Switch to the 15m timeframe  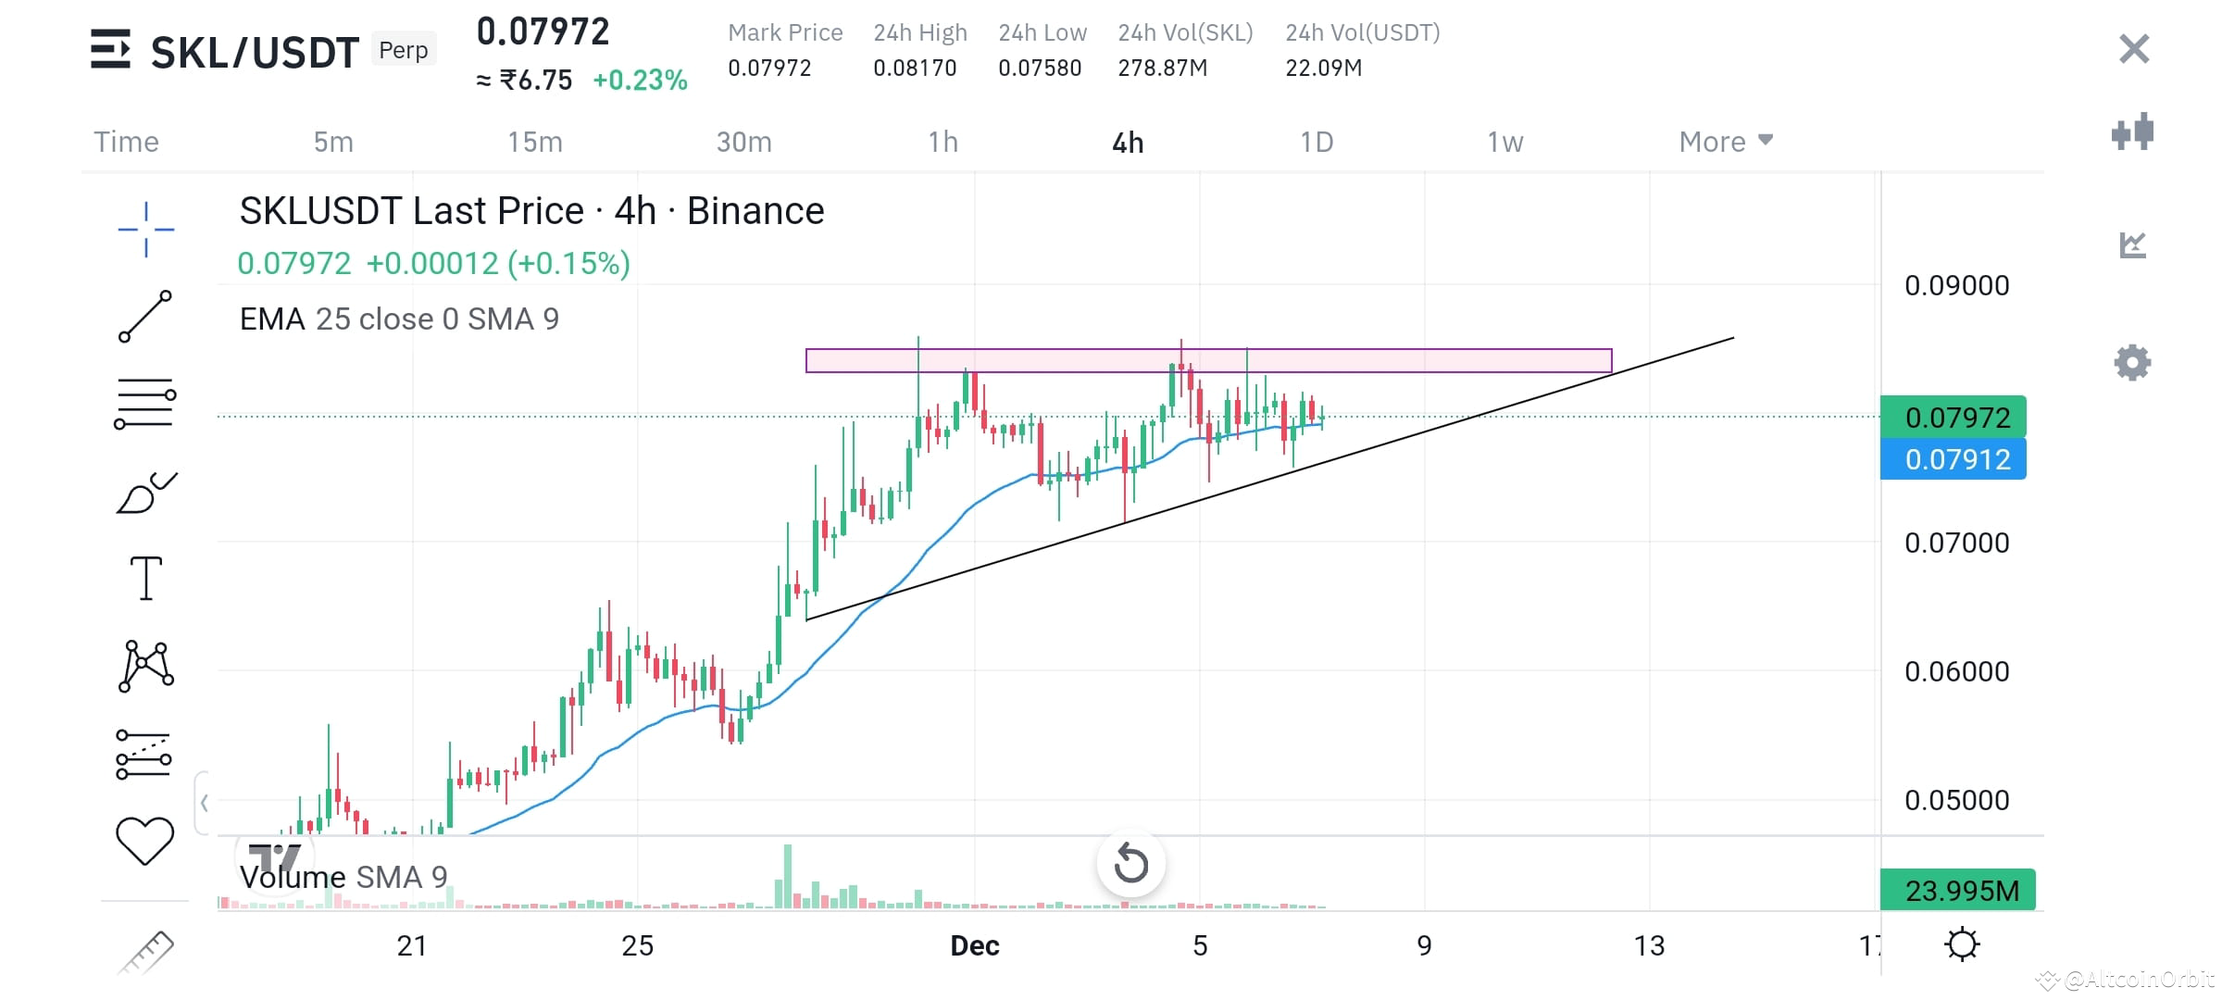click(x=535, y=141)
